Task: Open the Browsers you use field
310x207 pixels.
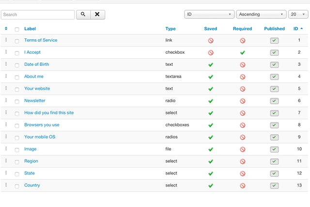Action: 42,125
